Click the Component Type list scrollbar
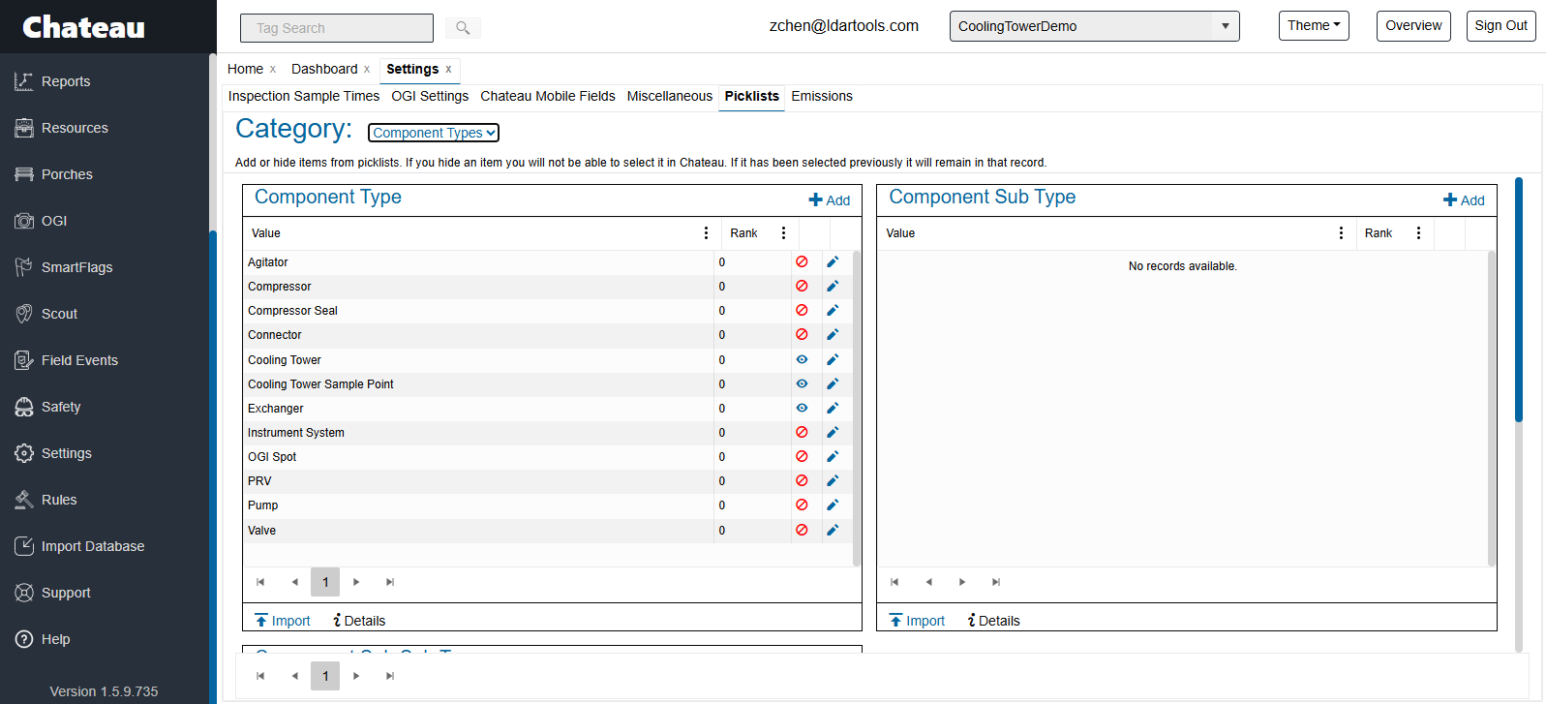This screenshot has width=1546, height=704. click(x=857, y=408)
